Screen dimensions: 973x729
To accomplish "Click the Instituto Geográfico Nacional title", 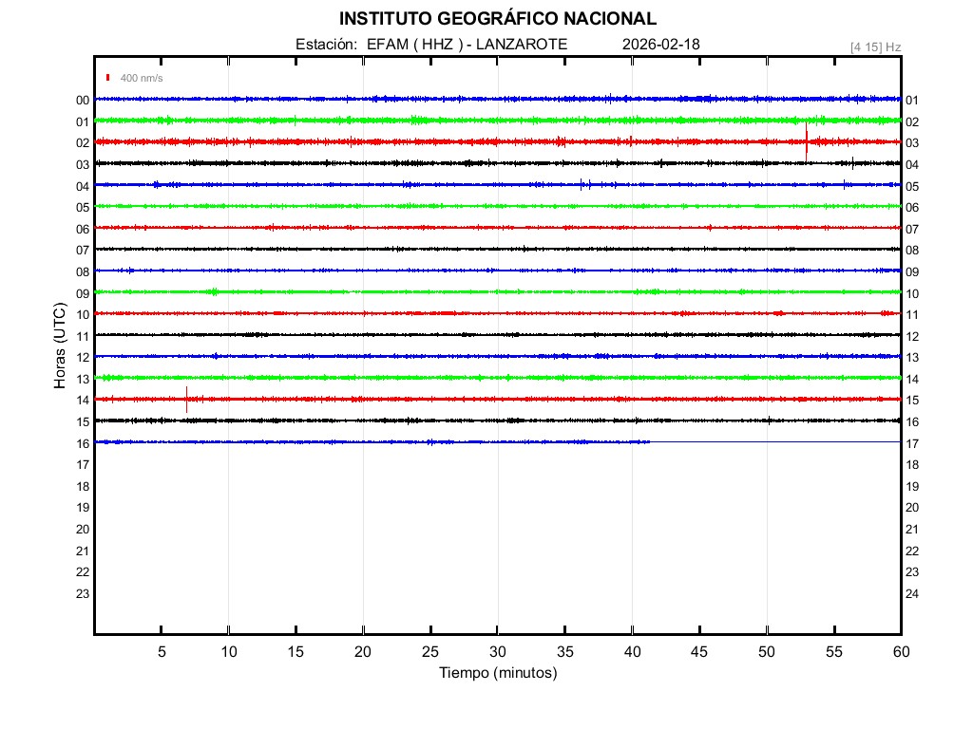I will 497,19.
